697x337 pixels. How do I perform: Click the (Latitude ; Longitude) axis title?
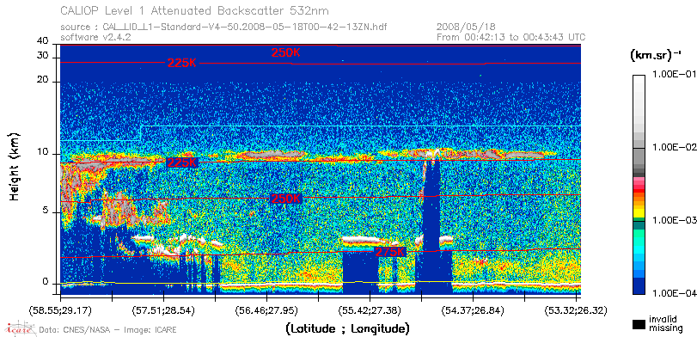(347, 329)
